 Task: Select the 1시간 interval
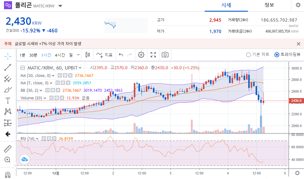pos(46,55)
